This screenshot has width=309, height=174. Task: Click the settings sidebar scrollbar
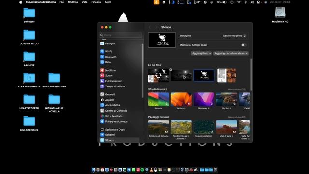(x=142, y=71)
